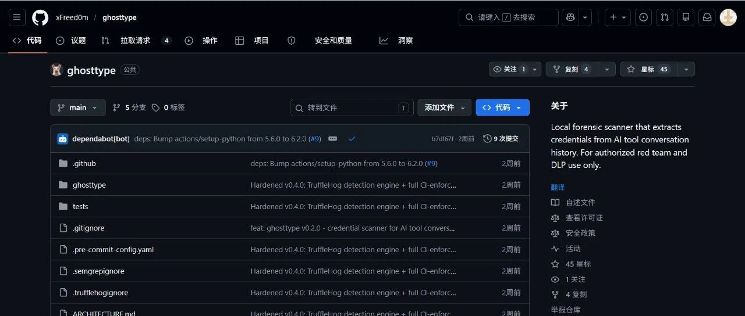Open the green 代码 clone dropdown

pyautogui.click(x=502, y=107)
